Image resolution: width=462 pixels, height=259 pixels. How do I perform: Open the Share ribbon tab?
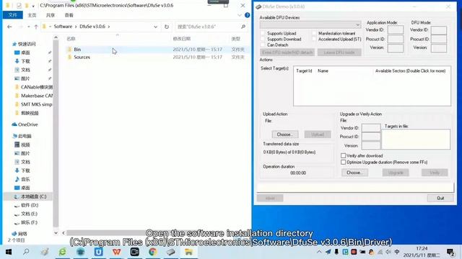pos(51,15)
